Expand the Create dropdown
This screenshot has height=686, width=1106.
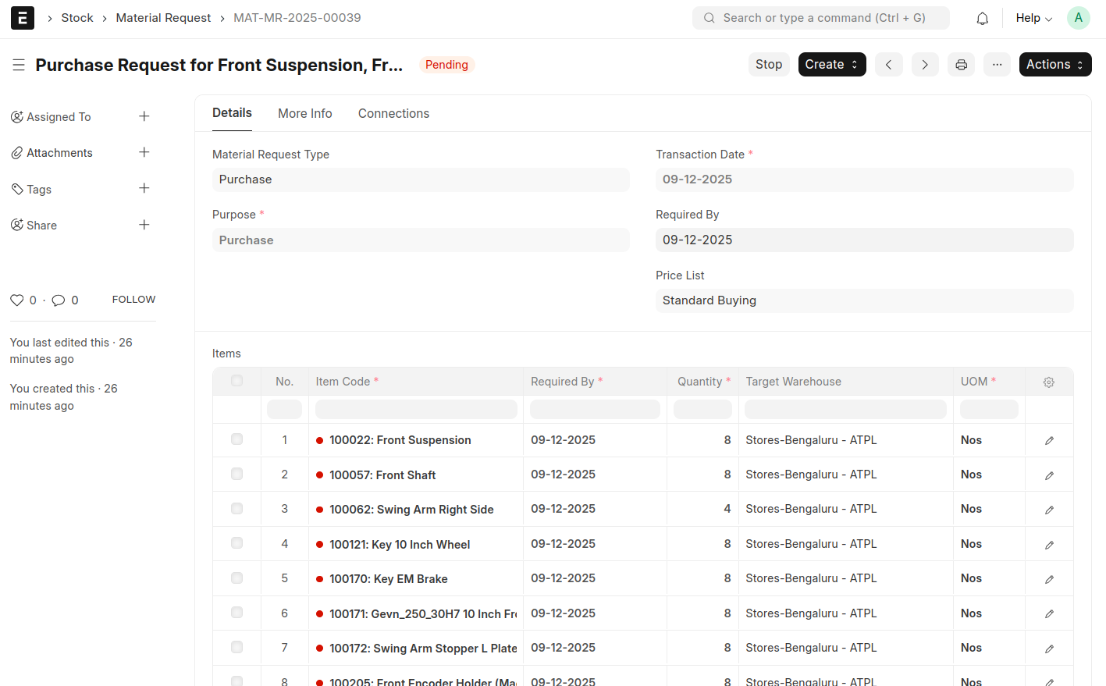click(831, 65)
